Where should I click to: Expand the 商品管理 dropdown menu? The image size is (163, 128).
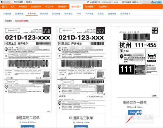[62, 7]
